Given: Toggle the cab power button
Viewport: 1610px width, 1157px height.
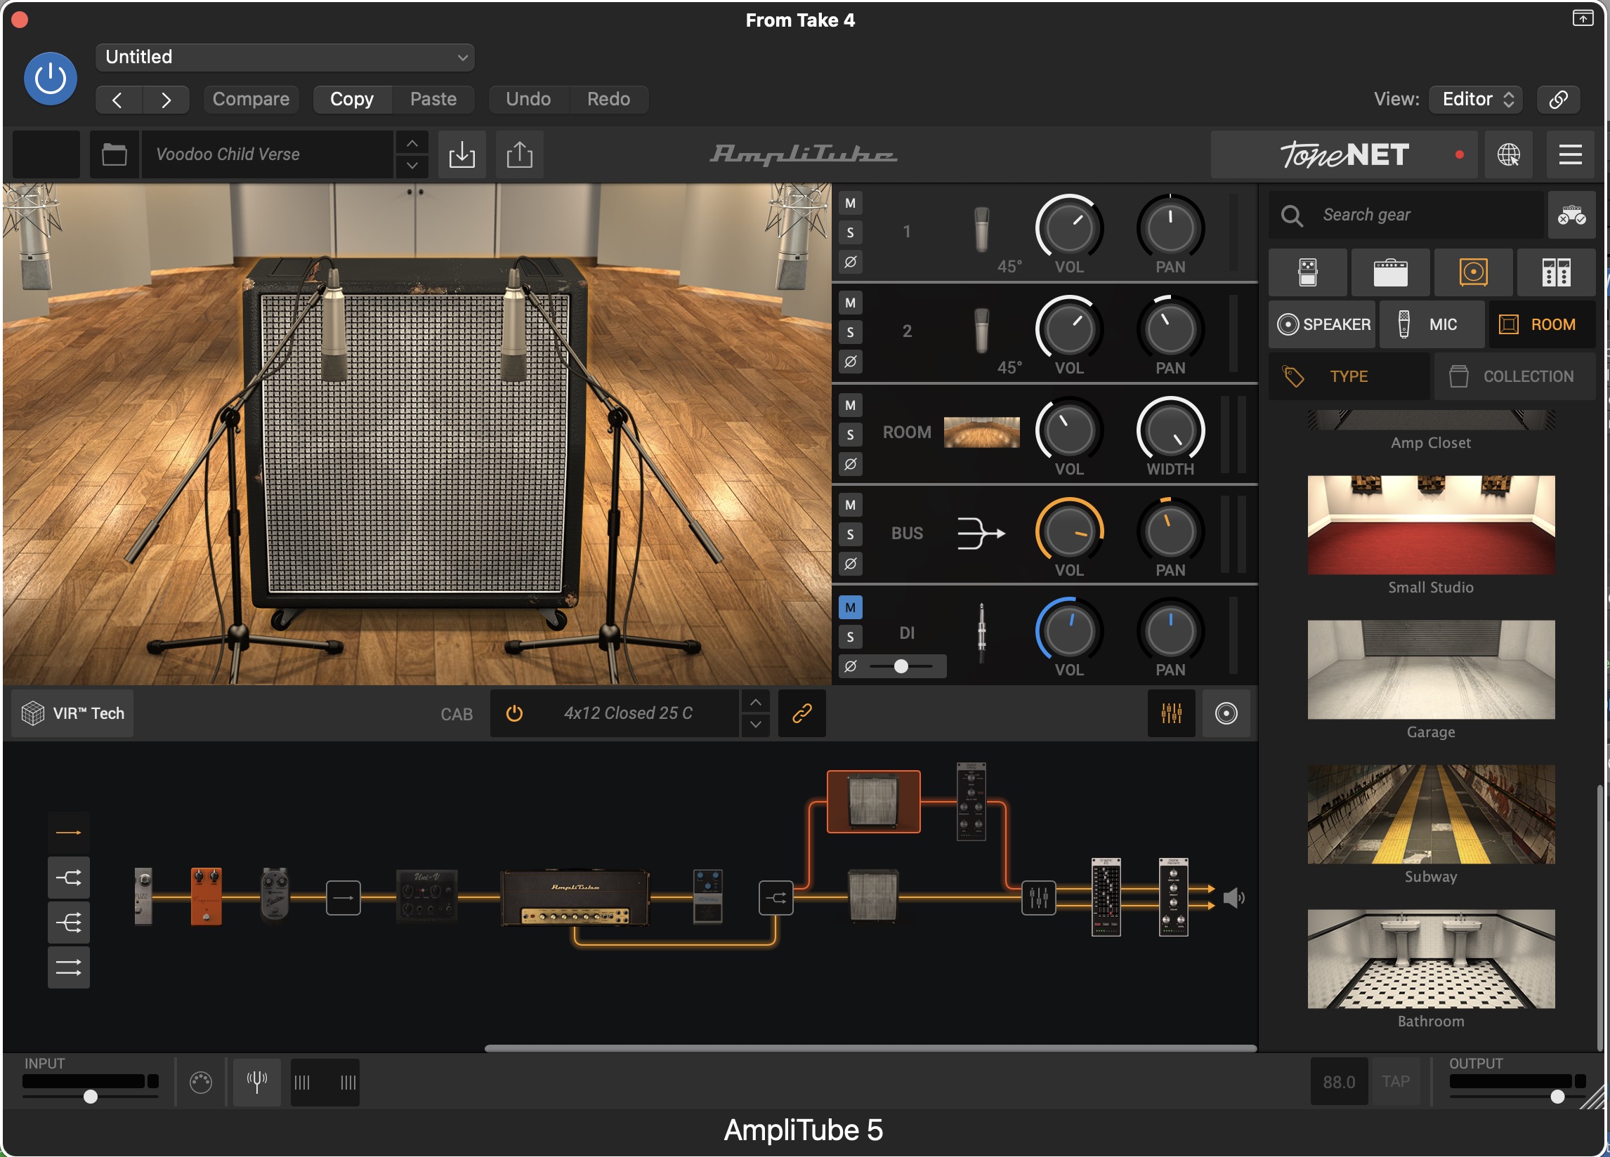Looking at the screenshot, I should [x=515, y=713].
